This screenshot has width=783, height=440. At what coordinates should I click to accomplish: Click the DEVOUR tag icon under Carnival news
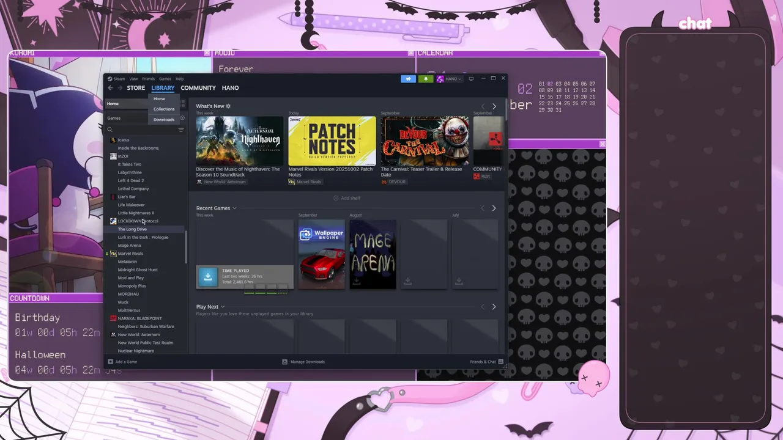click(384, 182)
